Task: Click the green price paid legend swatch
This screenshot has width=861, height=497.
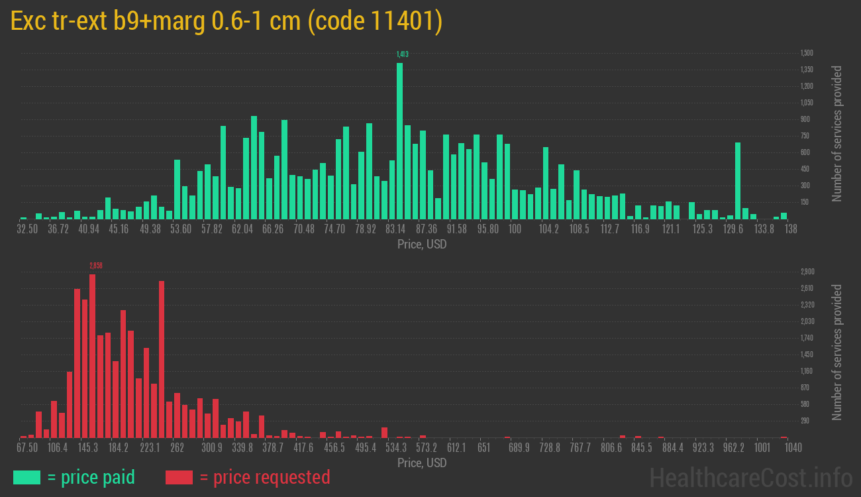Action: pyautogui.click(x=26, y=477)
